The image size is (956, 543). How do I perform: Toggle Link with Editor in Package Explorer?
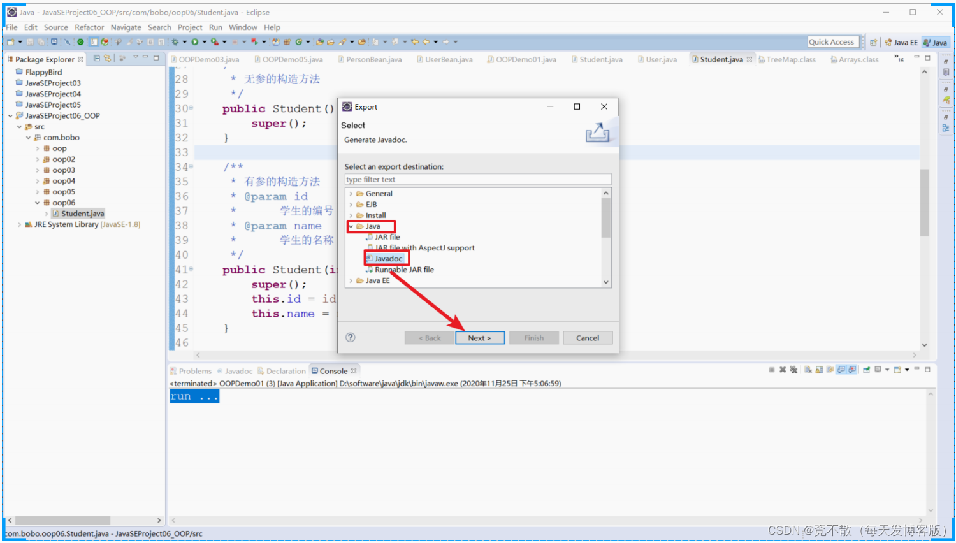pyautogui.click(x=106, y=58)
